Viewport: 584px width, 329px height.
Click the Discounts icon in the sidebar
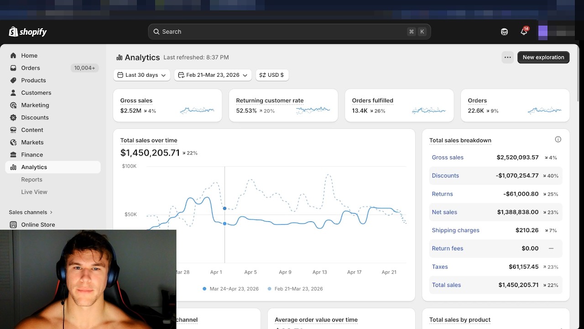[13, 117]
